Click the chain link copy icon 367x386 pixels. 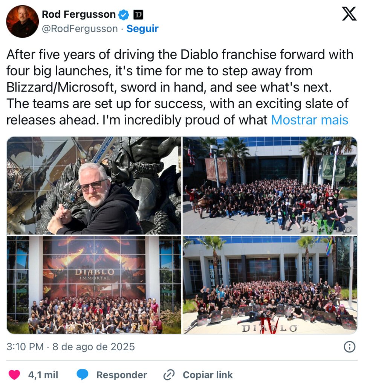click(169, 375)
